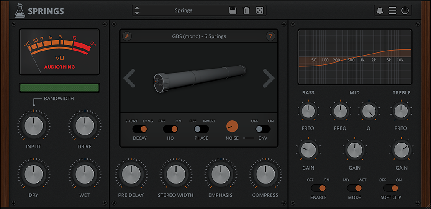Click the DRY knob
Image resolution: width=431 pixels, height=209 pixels.
[x=33, y=174]
